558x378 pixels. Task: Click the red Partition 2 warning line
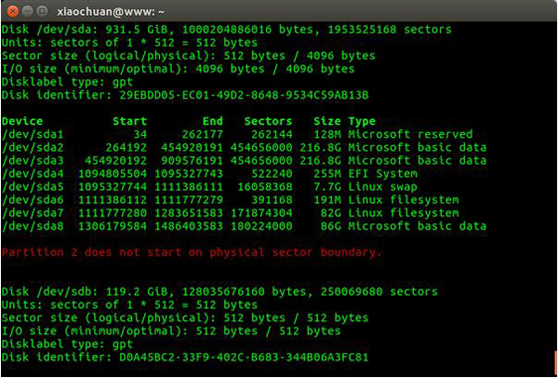[192, 251]
